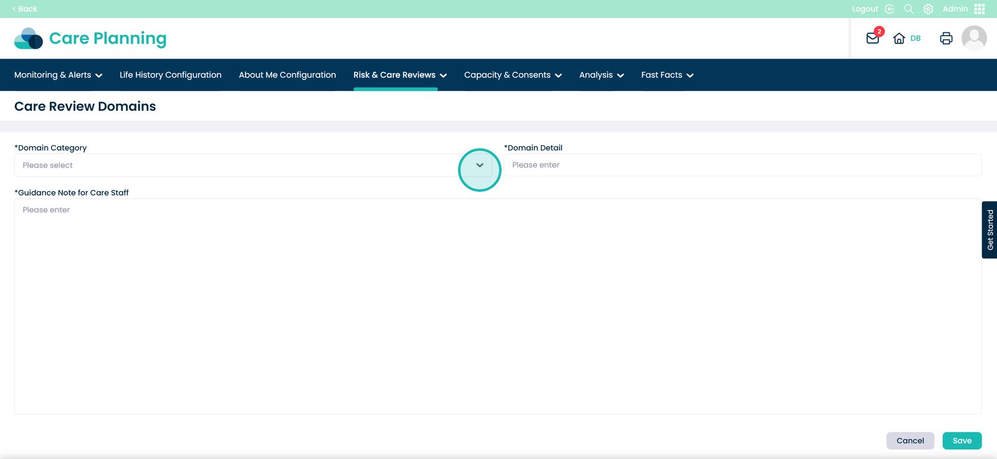Open the user profile avatar

pos(973,38)
